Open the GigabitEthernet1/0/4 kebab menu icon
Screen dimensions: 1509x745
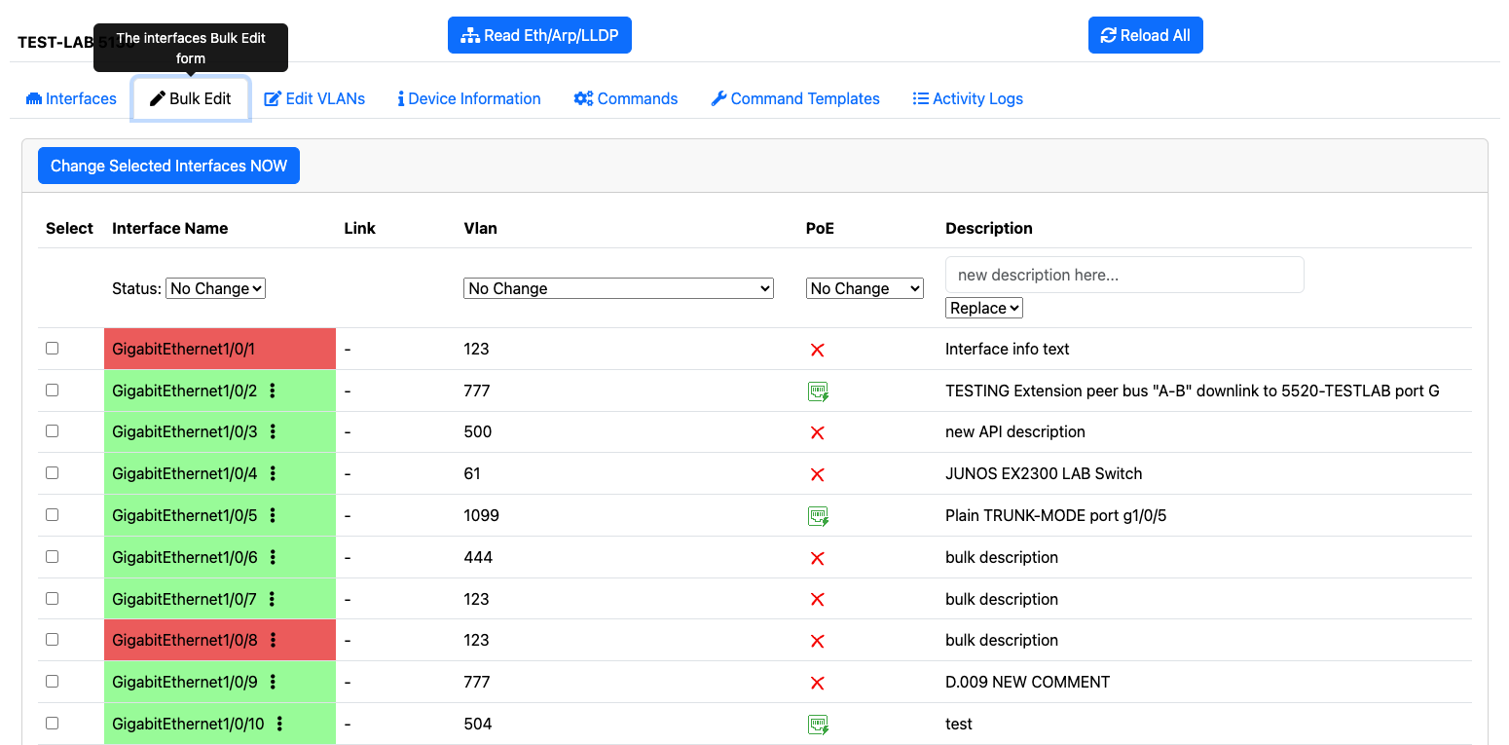[x=273, y=473]
